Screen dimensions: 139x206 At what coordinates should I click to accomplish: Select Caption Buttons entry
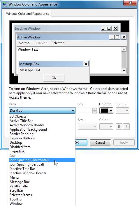pos(42,138)
